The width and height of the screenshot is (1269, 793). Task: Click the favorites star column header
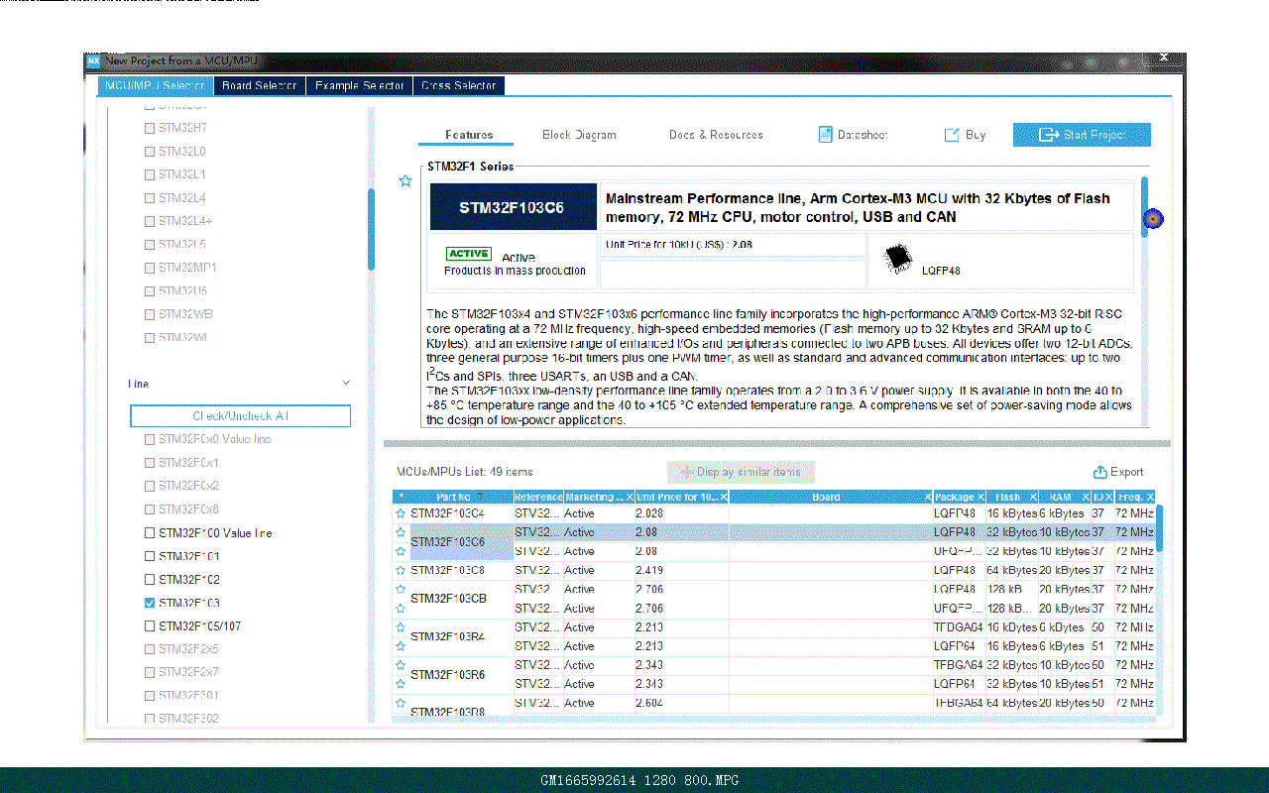pyautogui.click(x=401, y=497)
